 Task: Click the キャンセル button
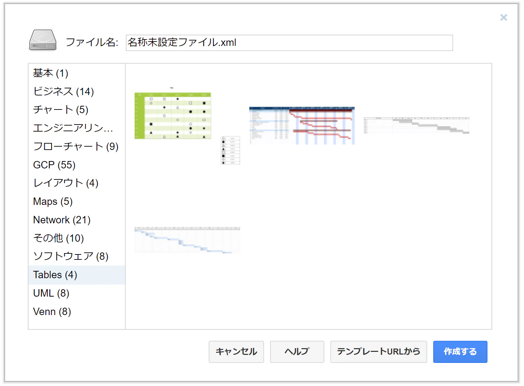236,352
